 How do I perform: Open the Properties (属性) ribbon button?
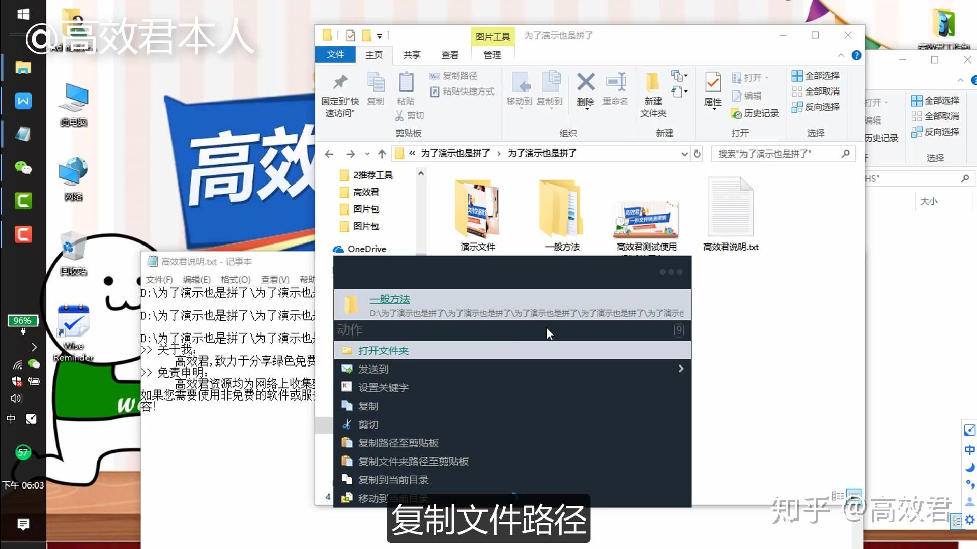[712, 89]
